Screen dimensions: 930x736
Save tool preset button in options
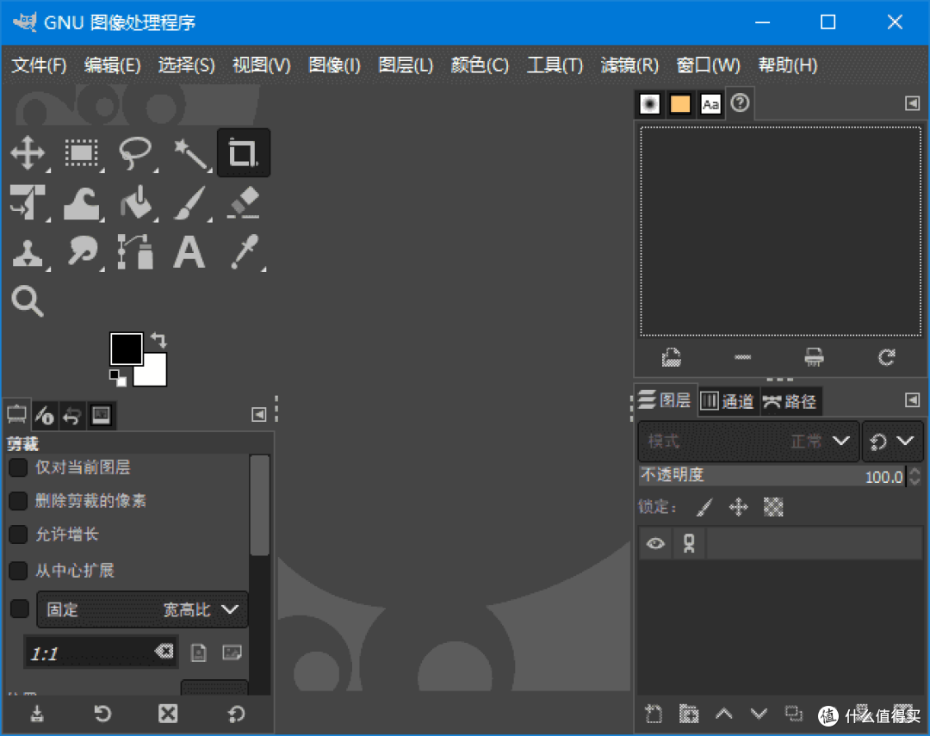[x=37, y=714]
